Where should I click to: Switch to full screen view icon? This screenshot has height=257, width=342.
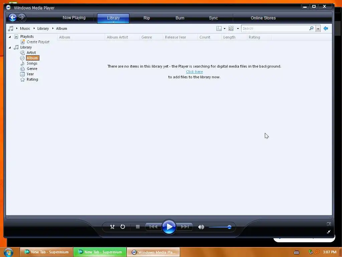tap(329, 224)
